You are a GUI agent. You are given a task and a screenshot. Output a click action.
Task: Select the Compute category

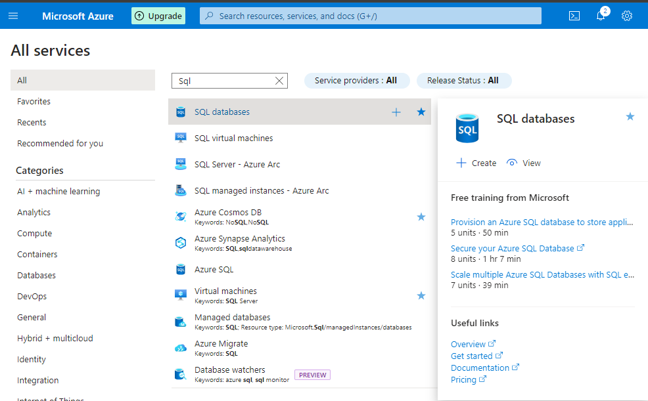tap(35, 234)
